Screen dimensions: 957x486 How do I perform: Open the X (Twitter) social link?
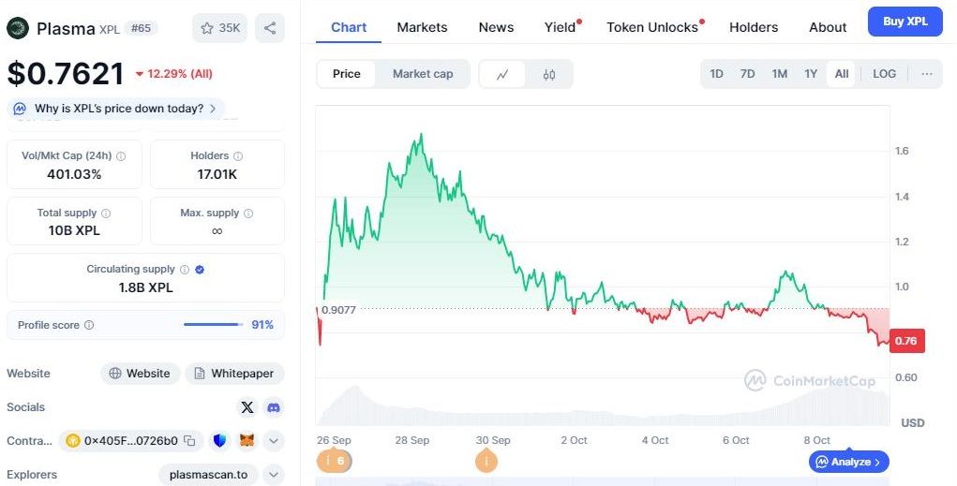[x=247, y=407]
